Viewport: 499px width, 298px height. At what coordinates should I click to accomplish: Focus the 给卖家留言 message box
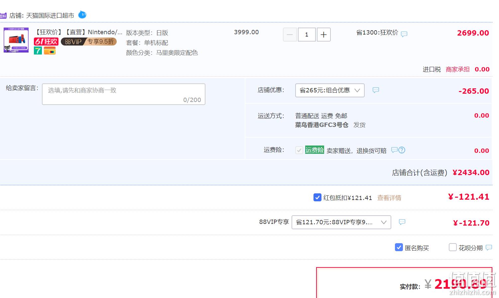click(124, 94)
